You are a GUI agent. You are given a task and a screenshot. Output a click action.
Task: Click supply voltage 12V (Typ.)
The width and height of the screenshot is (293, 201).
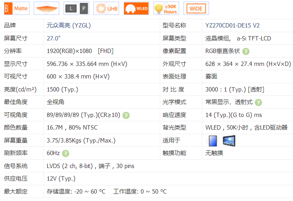(61, 179)
